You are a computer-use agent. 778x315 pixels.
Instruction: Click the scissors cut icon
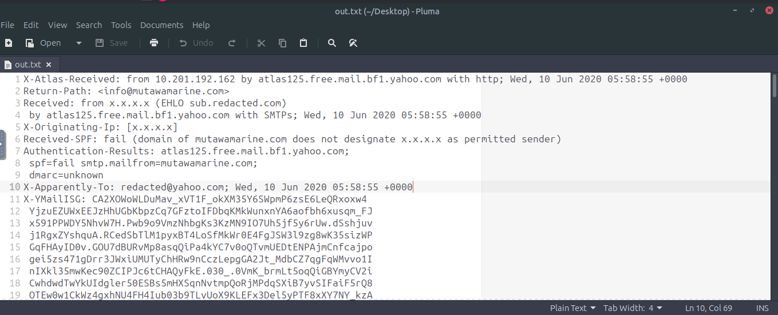click(x=262, y=43)
